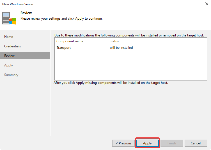Image resolution: width=211 pixels, height=150 pixels.
Task: Select the highlighted Review step in sidebar
Action: (10, 56)
